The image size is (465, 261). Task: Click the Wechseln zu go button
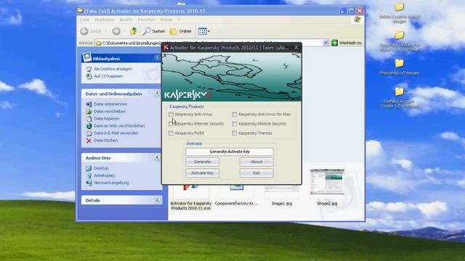pyautogui.click(x=347, y=43)
